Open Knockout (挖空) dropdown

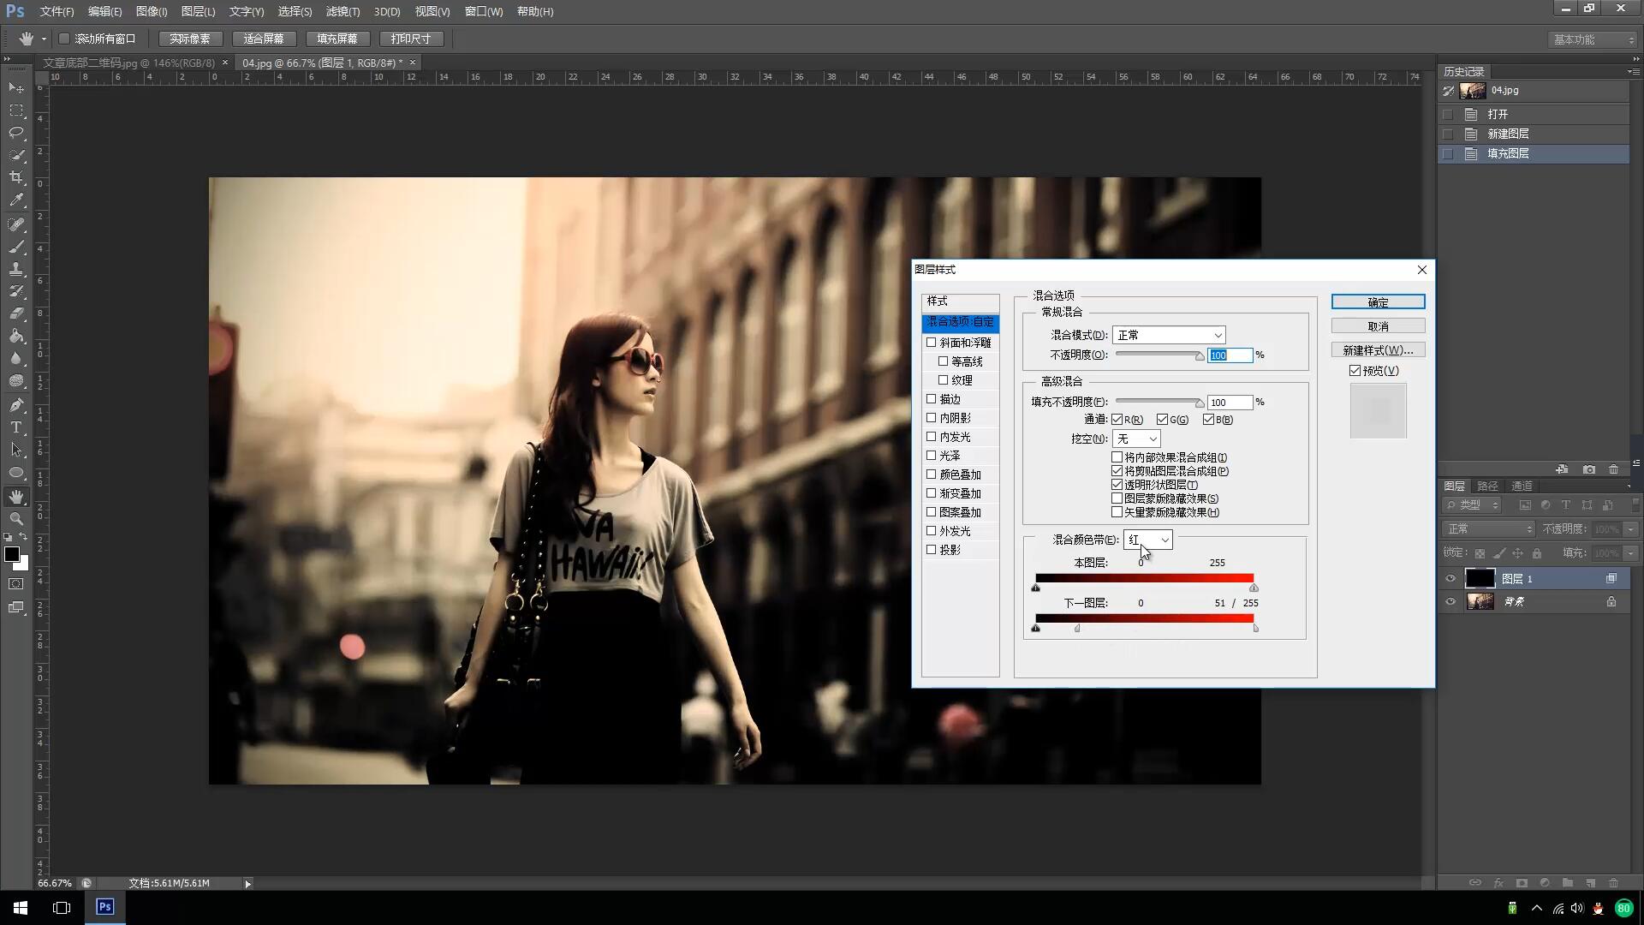pyautogui.click(x=1136, y=439)
